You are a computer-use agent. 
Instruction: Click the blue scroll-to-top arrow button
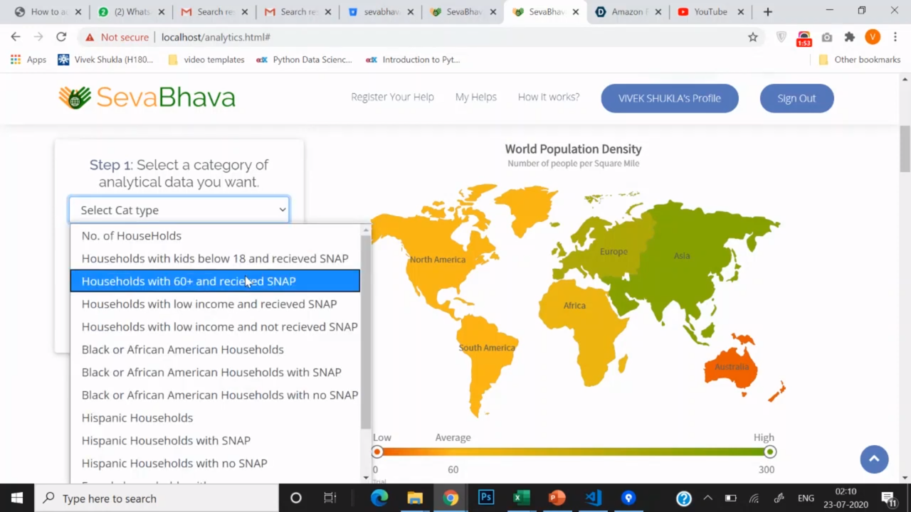click(x=874, y=459)
